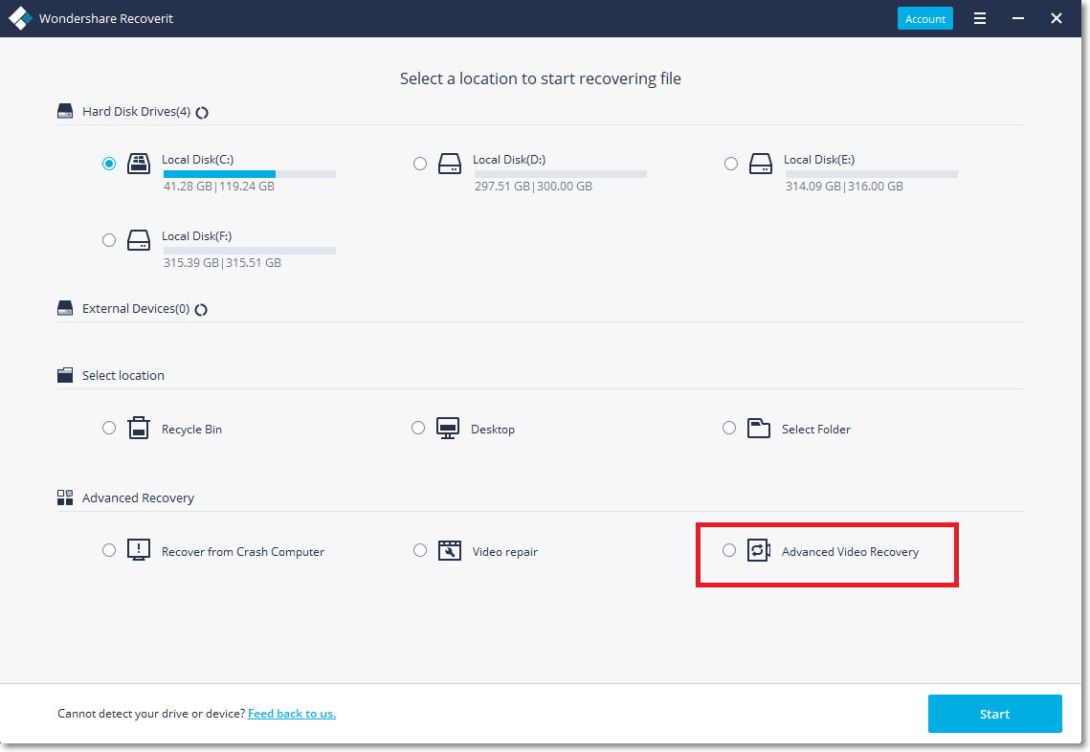The height and width of the screenshot is (752, 1090).
Task: Select the Advanced Video Recovery radio button
Action: 728,550
